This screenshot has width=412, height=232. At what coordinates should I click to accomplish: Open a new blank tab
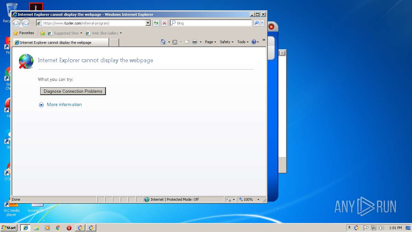114,43
